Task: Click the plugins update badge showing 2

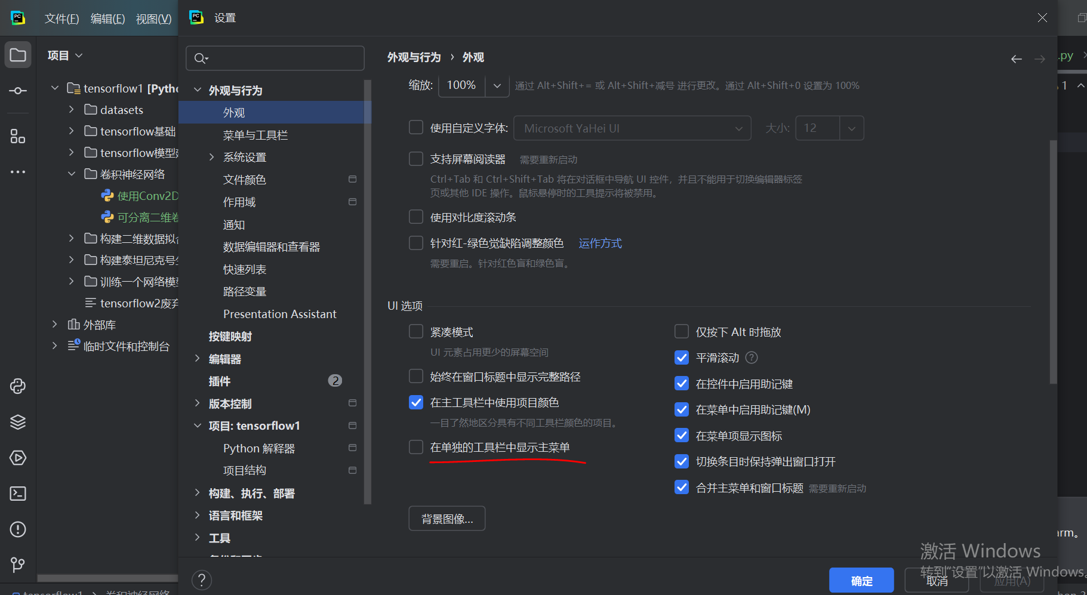Action: (x=335, y=381)
